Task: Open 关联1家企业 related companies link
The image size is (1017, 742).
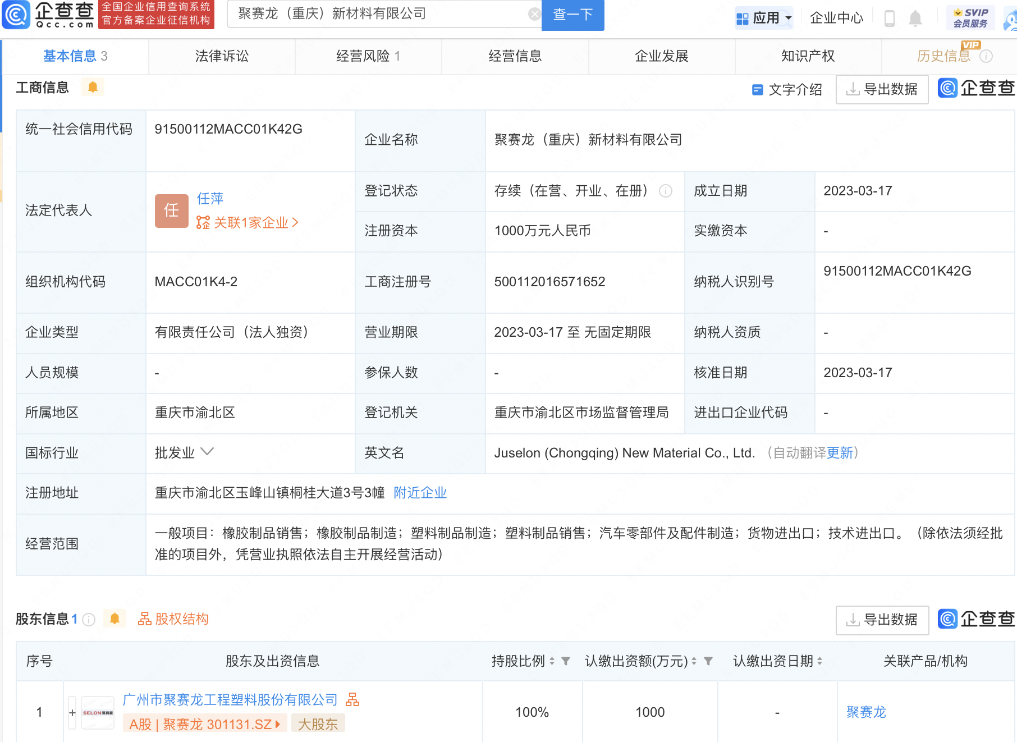Action: (x=247, y=223)
